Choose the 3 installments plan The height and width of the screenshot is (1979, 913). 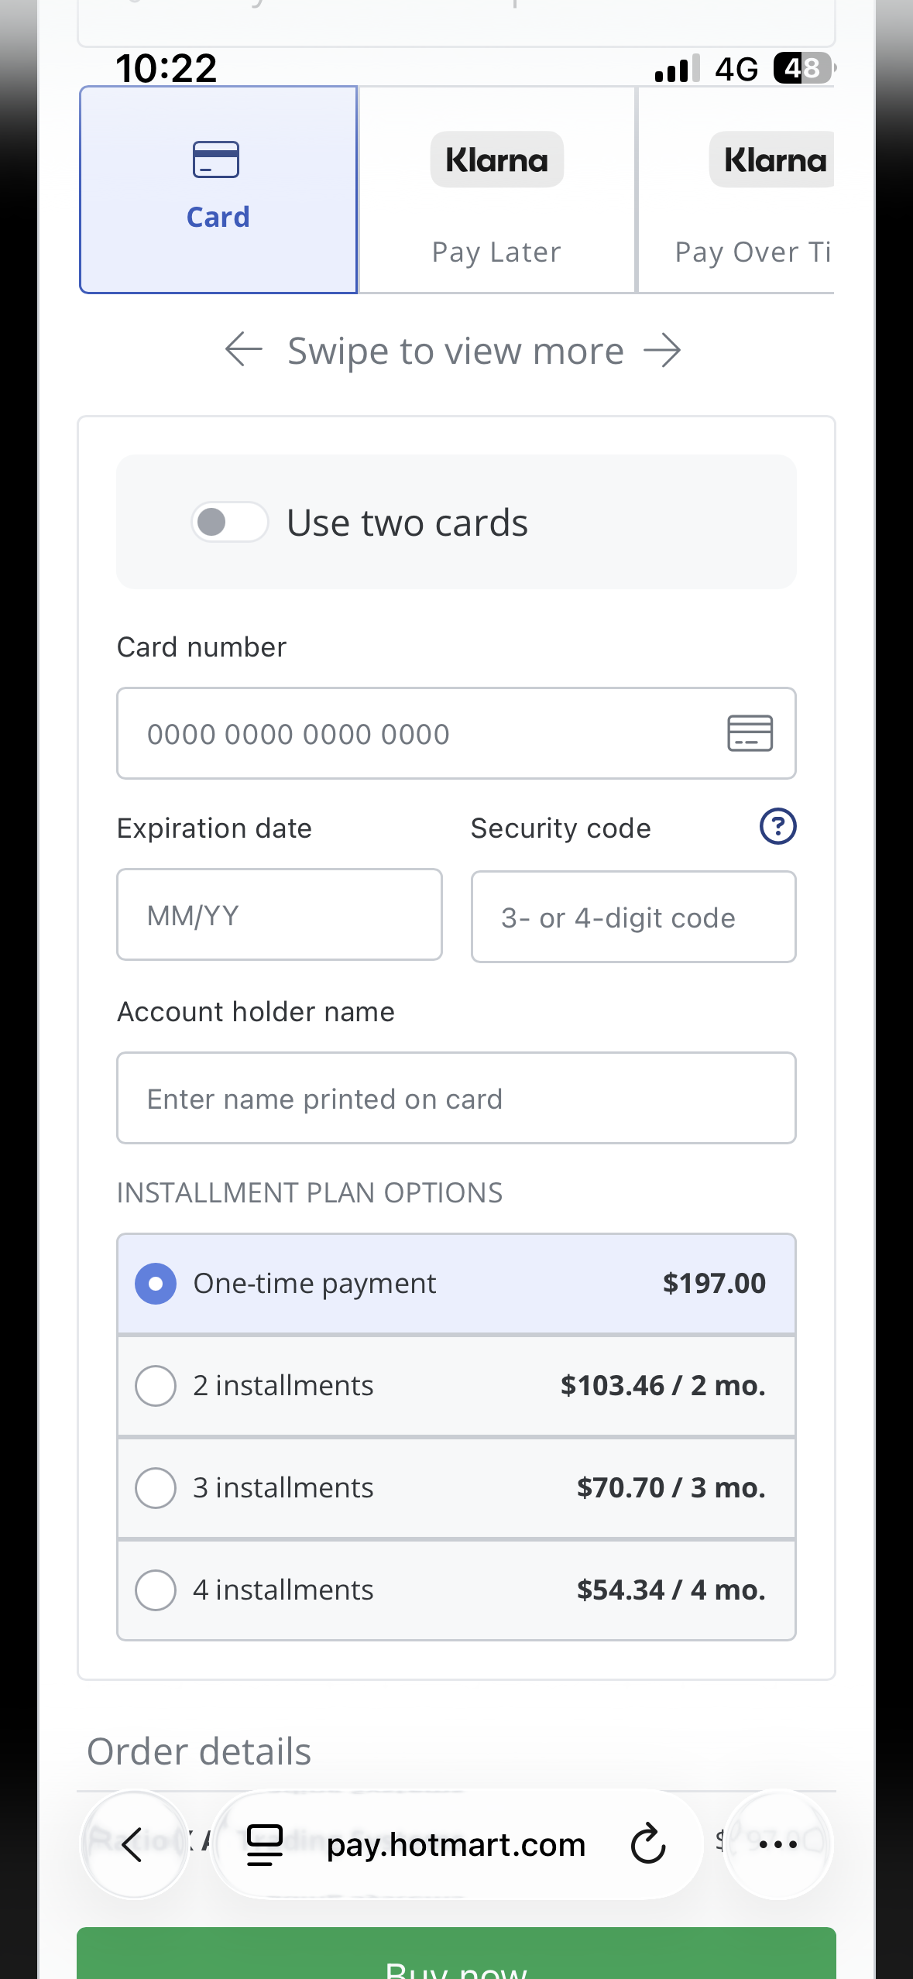156,1488
